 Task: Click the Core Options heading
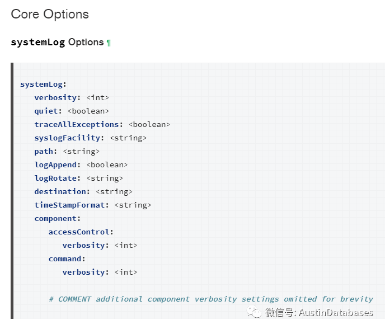click(50, 14)
